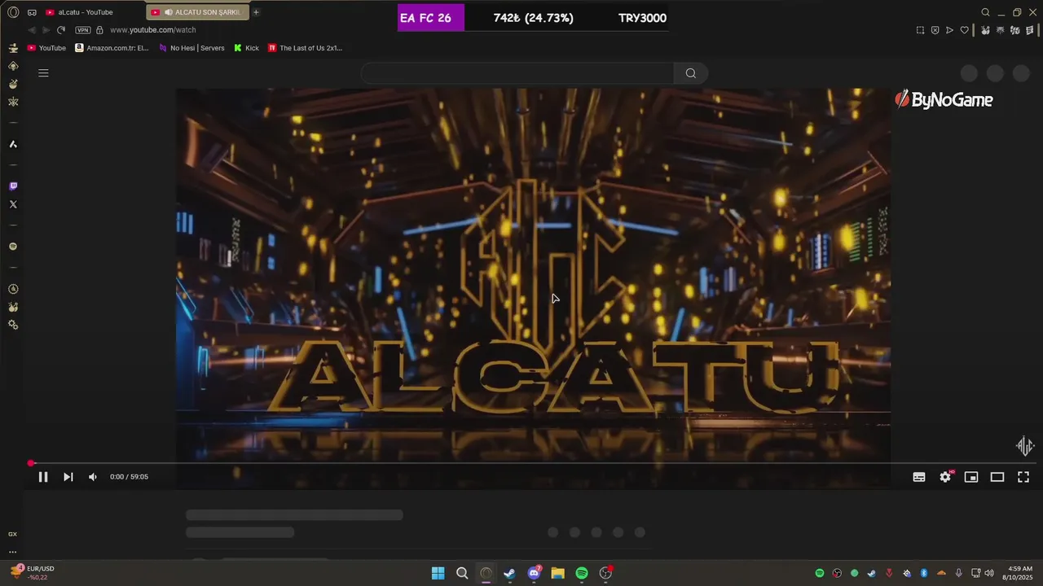Open the Windows Start menu

coord(438,573)
